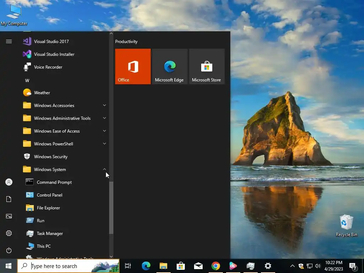Open the Mail app on the taskbar
The height and width of the screenshot is (273, 364).
(x=198, y=266)
